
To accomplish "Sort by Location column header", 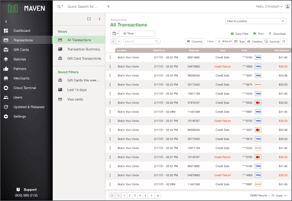I will click(122, 51).
